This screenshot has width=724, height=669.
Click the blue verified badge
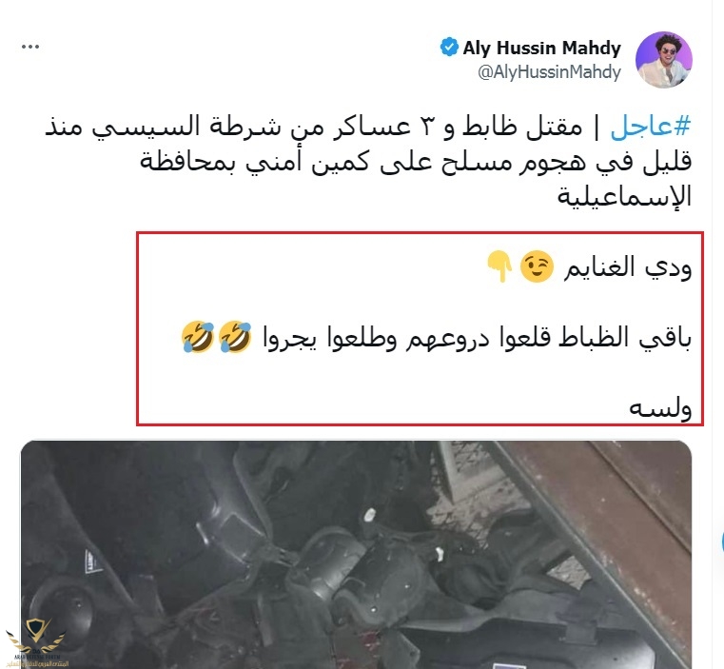click(x=449, y=48)
